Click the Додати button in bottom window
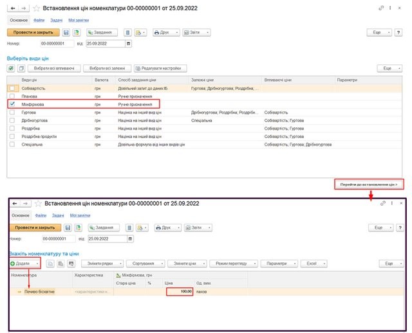The image size is (412, 333). coord(24,264)
